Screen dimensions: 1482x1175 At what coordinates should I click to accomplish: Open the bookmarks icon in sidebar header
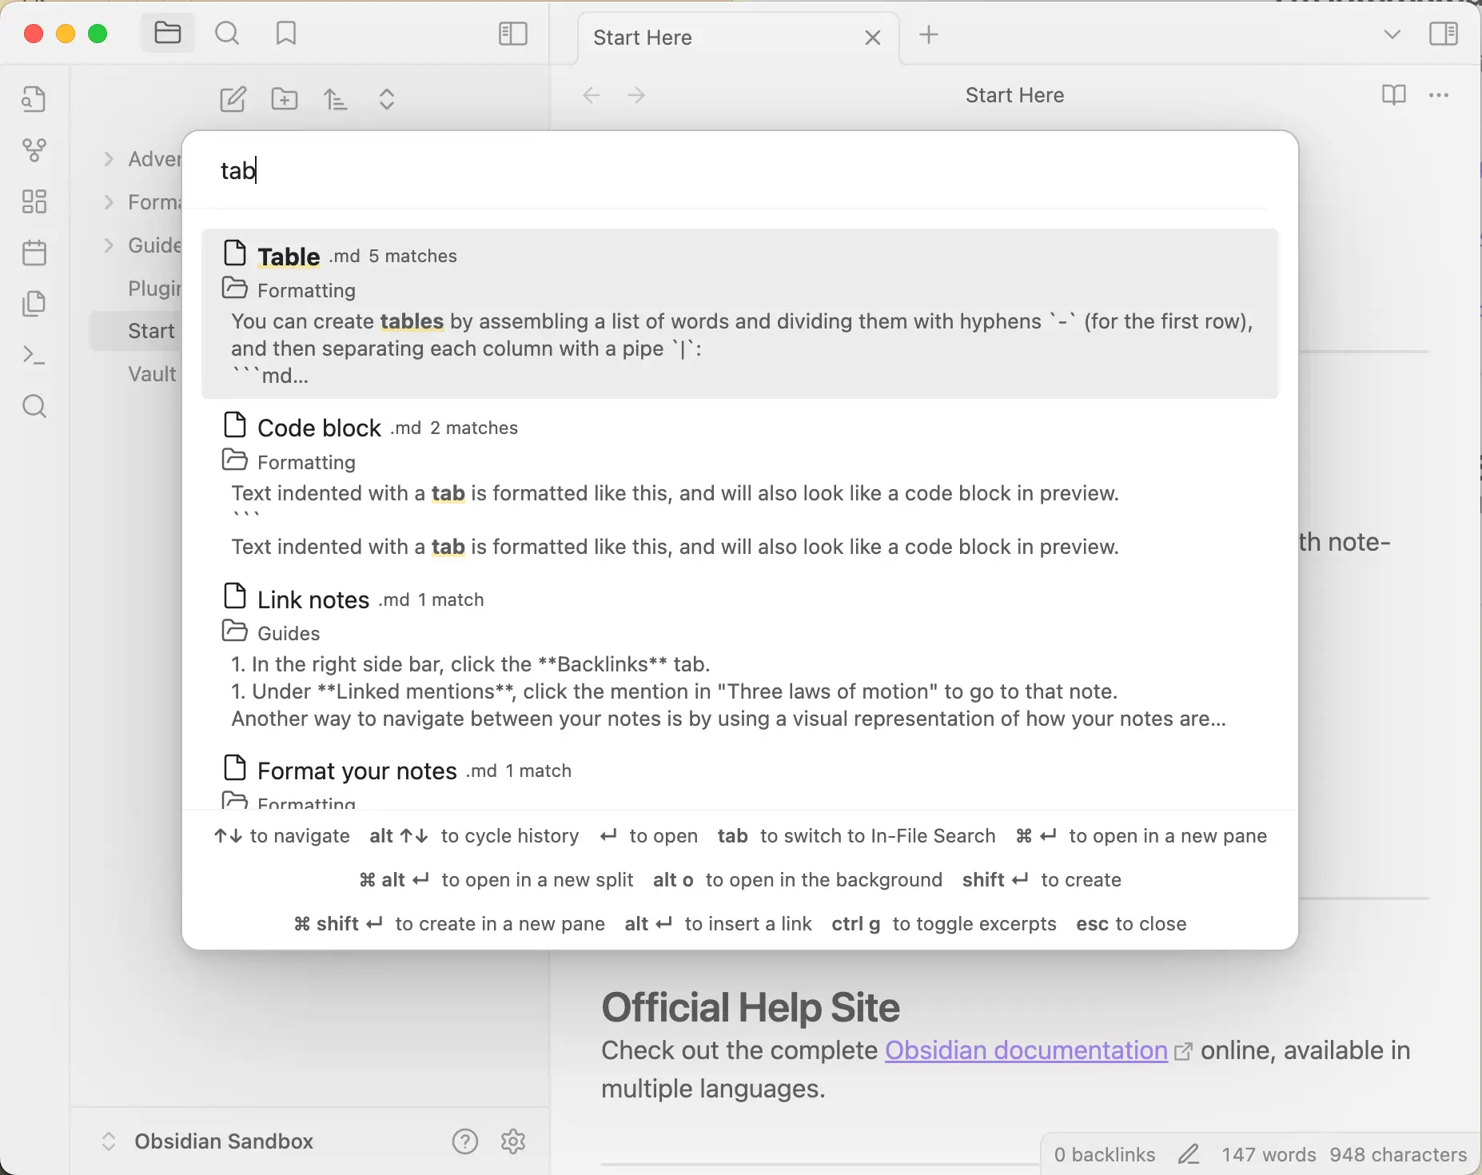(x=285, y=34)
